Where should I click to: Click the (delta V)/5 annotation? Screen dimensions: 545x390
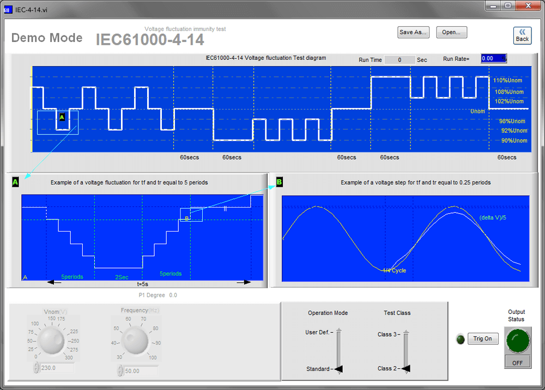(x=493, y=217)
